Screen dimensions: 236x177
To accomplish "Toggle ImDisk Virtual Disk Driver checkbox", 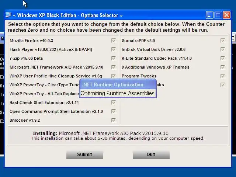I will 223,49.
